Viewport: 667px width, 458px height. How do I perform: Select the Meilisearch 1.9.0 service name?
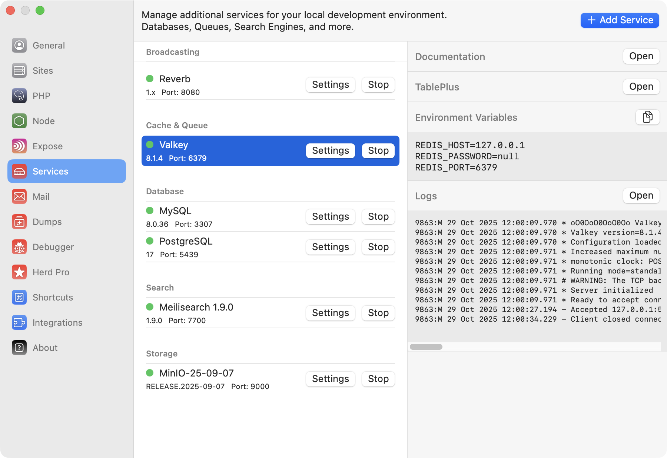tap(196, 307)
